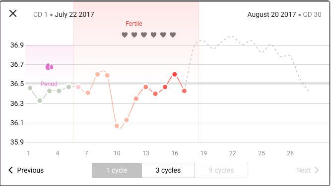The width and height of the screenshot is (331, 186).
Task: Click the pink Period label
Action: [49, 84]
